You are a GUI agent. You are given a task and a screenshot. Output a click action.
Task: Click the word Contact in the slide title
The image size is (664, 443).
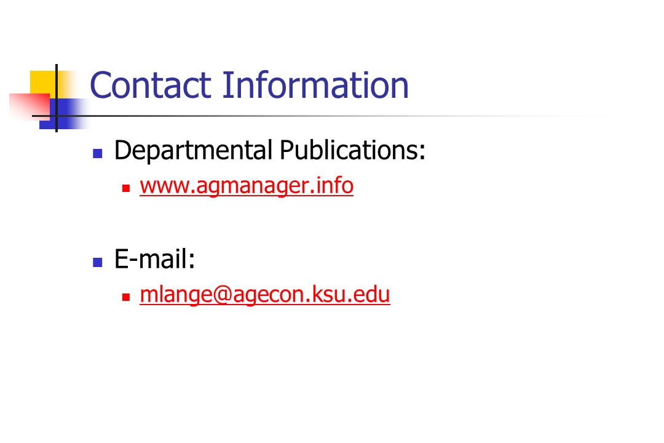[x=151, y=85]
